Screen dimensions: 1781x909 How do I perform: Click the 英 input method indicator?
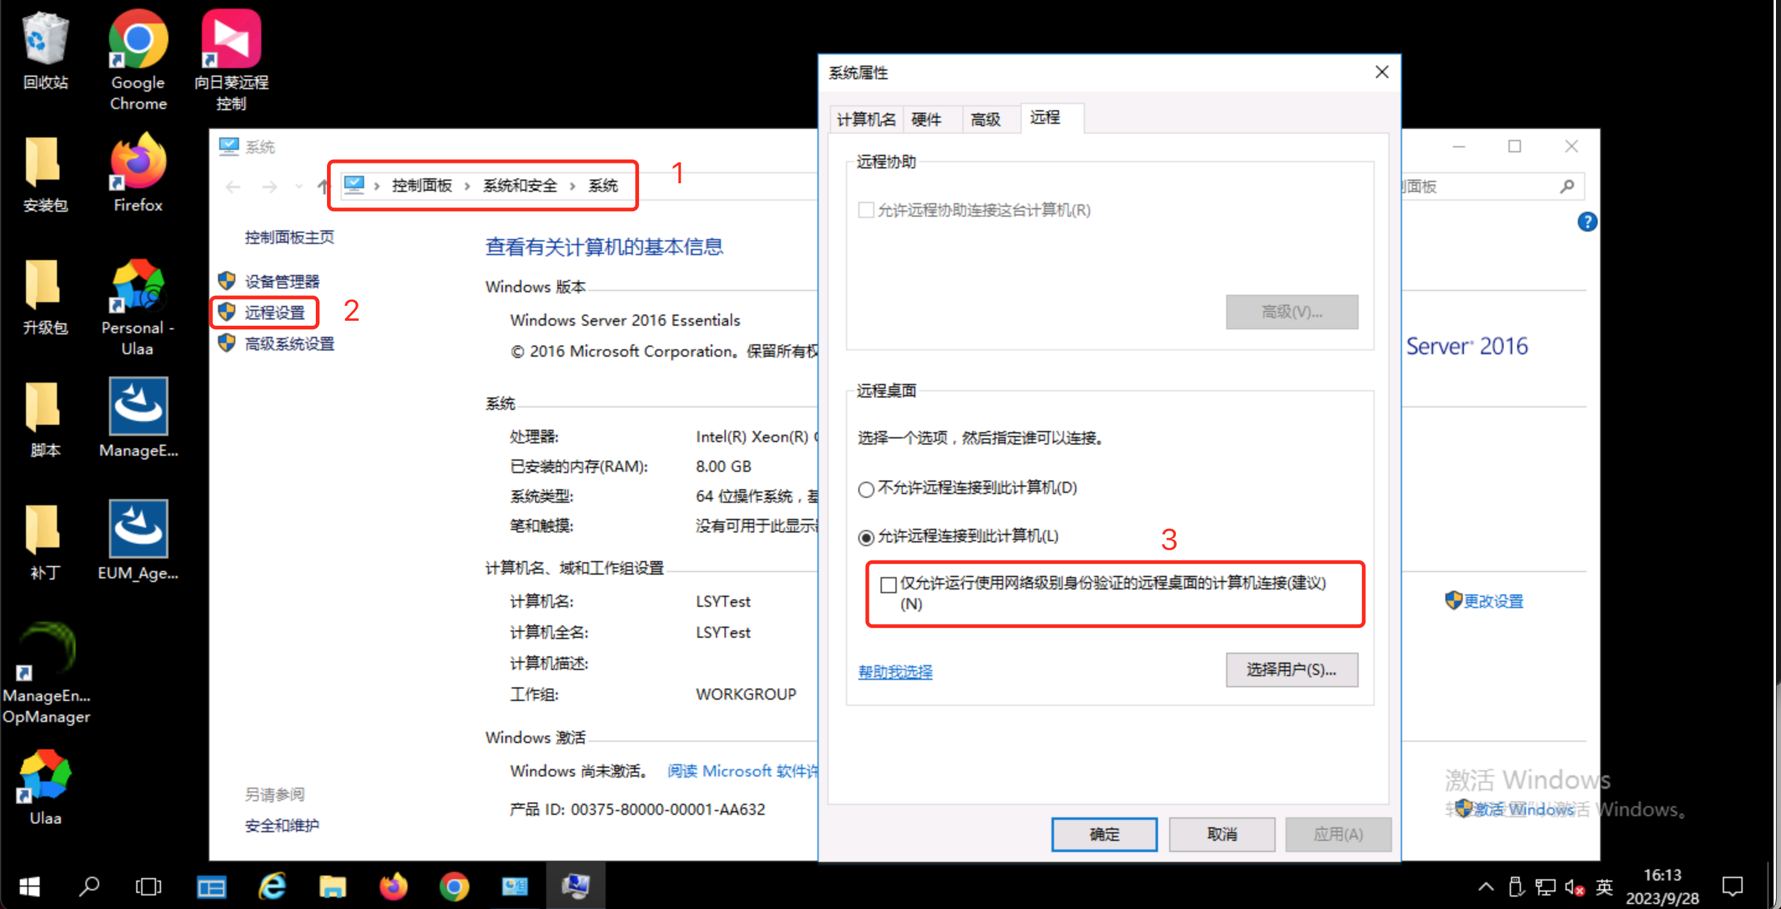(1604, 887)
